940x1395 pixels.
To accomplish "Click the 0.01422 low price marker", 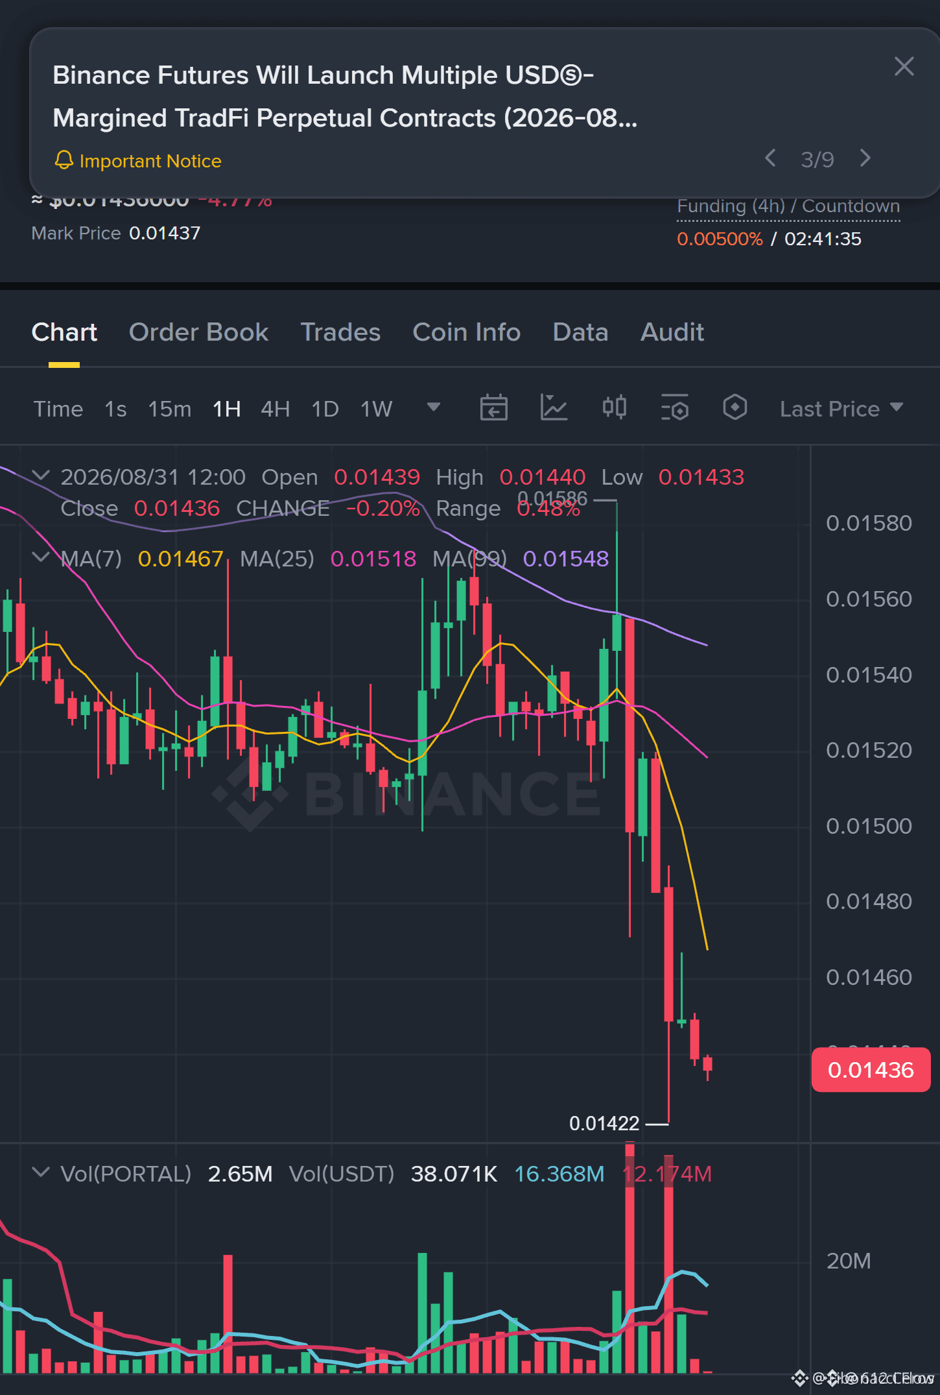I will coord(604,1123).
